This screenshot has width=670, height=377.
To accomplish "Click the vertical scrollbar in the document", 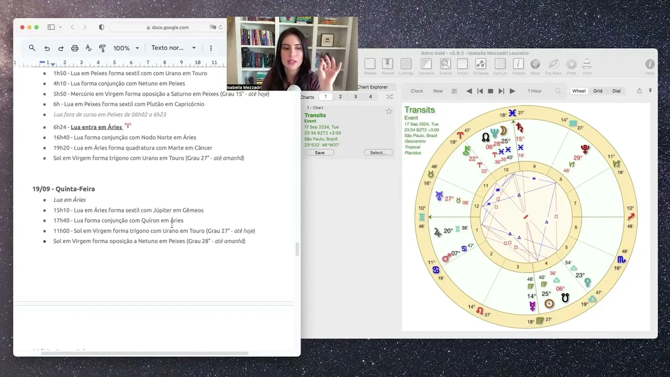I will [x=297, y=250].
